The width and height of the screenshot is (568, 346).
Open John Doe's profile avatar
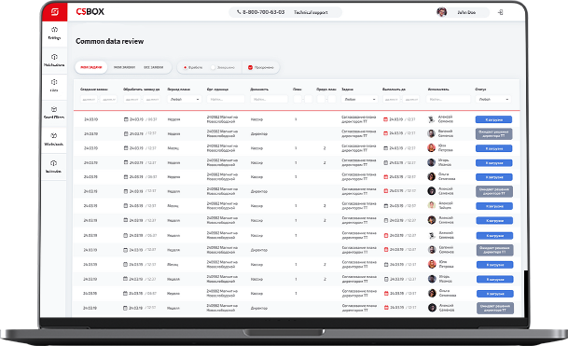tap(441, 12)
